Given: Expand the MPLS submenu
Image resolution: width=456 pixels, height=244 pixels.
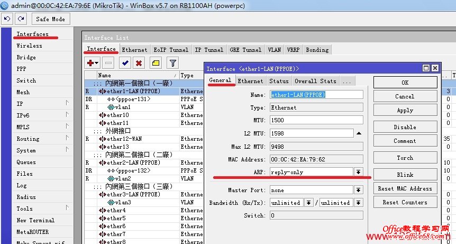Looking at the screenshot, I should (67, 126).
